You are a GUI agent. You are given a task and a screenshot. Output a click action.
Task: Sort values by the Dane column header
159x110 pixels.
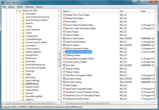point(147,11)
